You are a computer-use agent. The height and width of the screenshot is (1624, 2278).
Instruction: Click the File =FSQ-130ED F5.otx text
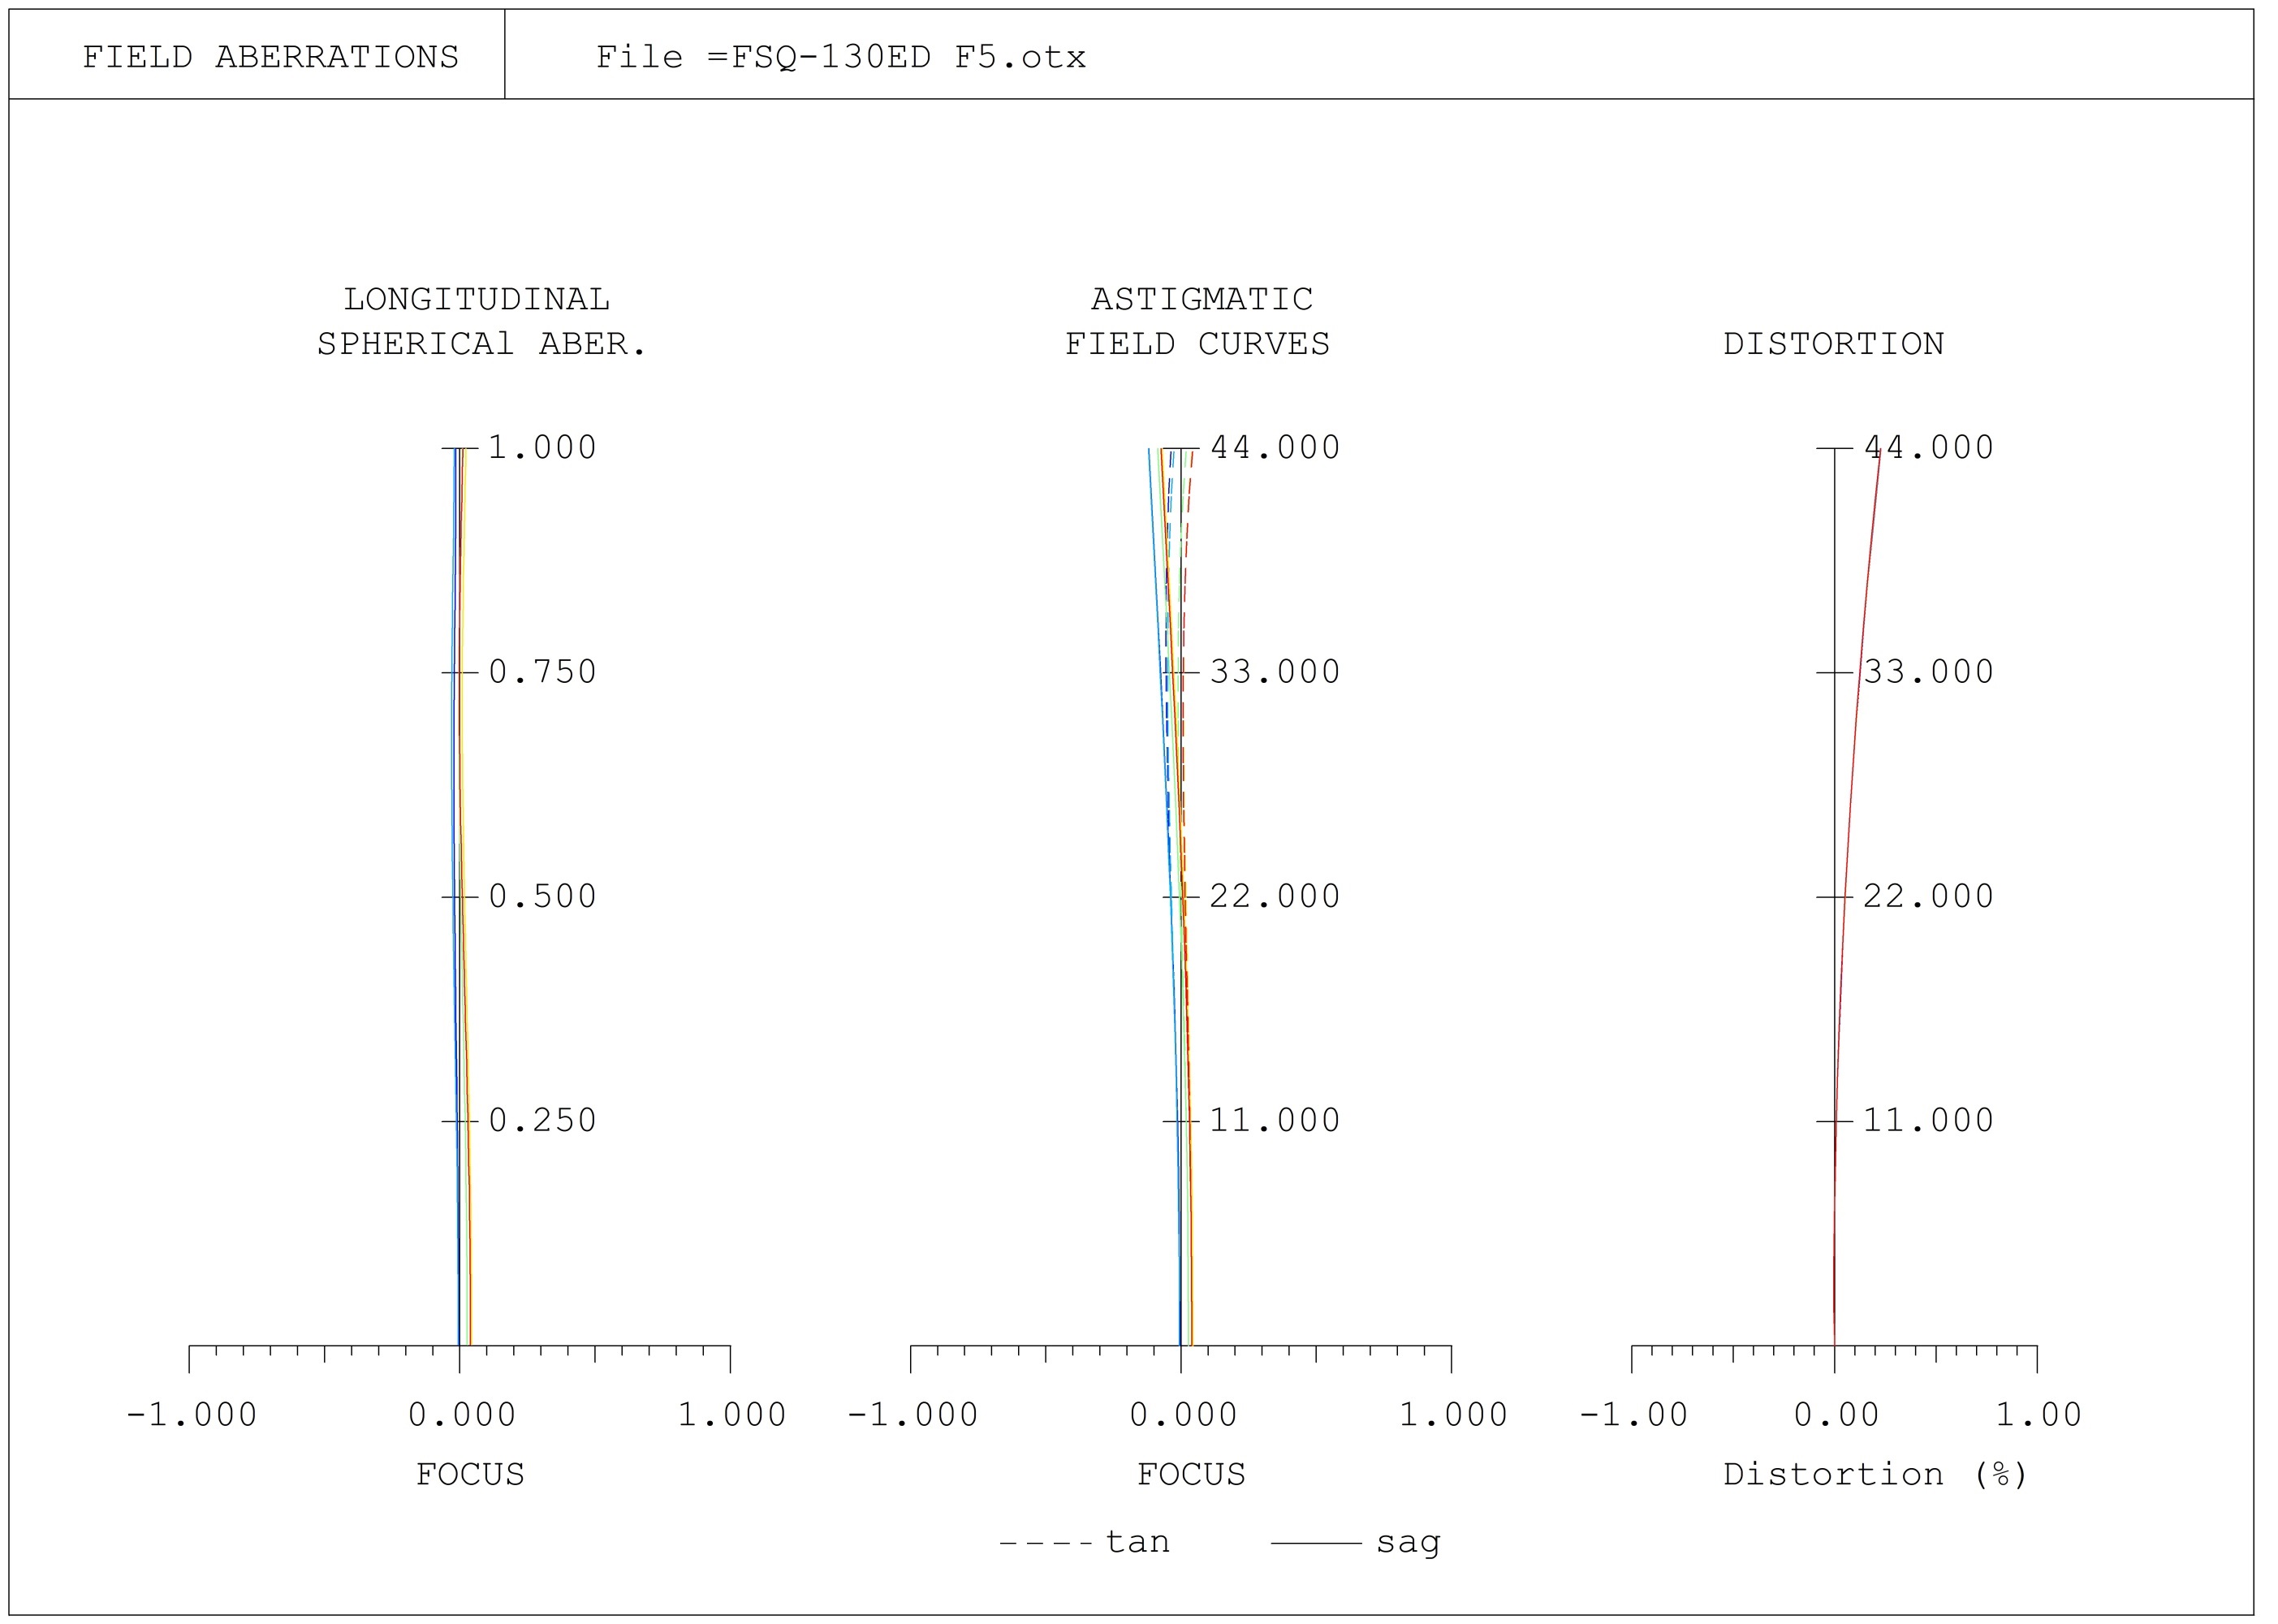pyautogui.click(x=840, y=57)
